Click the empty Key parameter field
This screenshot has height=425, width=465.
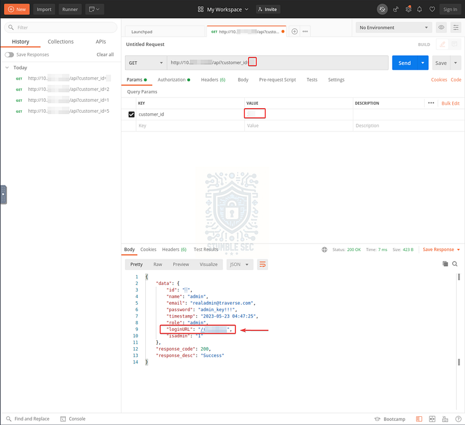coord(190,126)
